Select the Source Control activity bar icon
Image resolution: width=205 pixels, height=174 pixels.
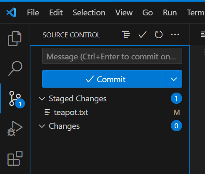point(15,98)
